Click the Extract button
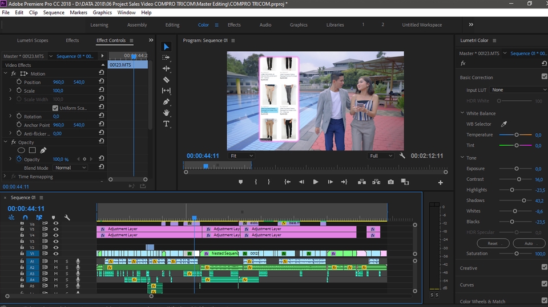Screen dimensions: 548x307 (376, 182)
